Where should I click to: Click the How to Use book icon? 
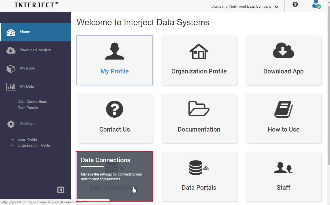(x=283, y=109)
